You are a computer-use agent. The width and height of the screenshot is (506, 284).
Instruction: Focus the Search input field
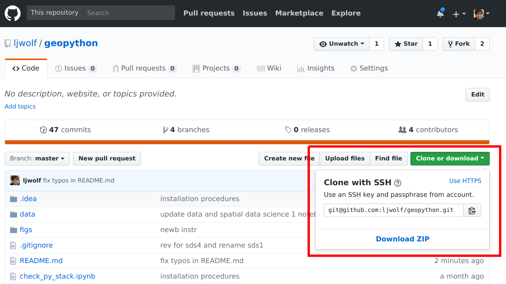click(x=129, y=13)
